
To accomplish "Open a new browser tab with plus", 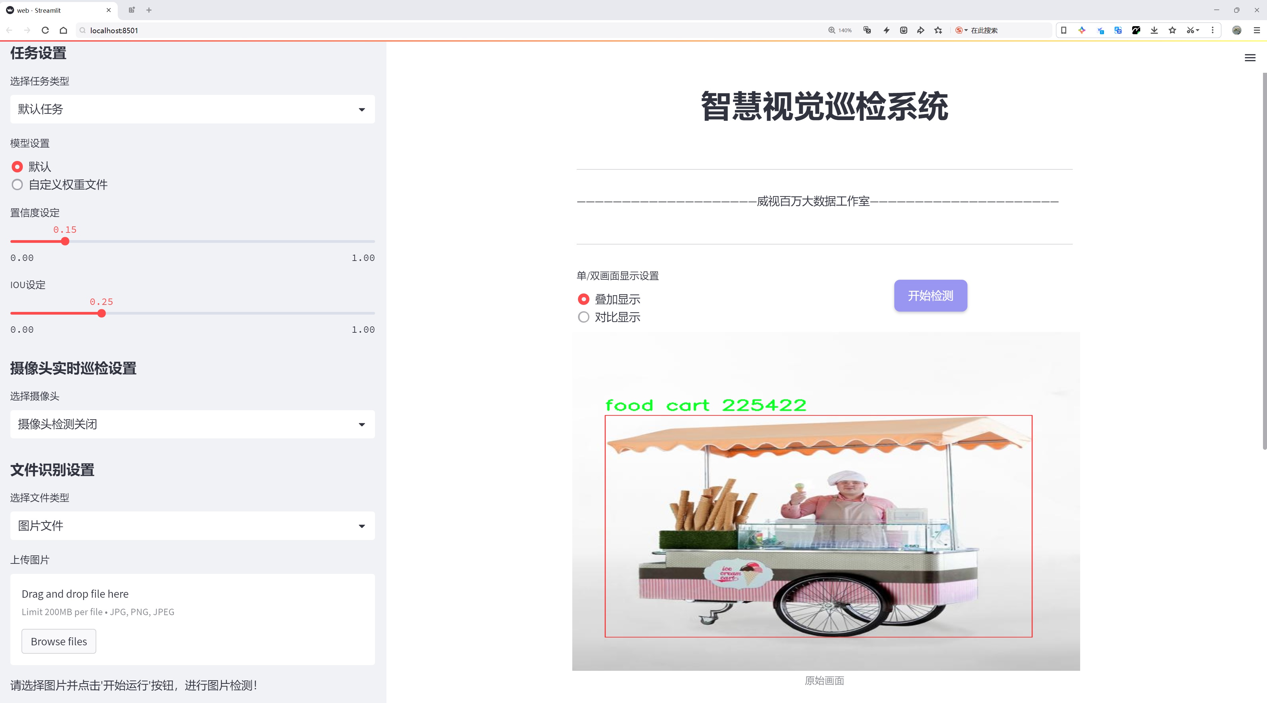I will point(149,10).
